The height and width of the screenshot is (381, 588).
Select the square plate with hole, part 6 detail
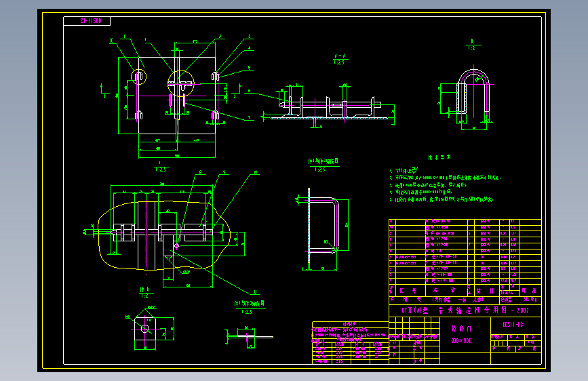coord(145,329)
